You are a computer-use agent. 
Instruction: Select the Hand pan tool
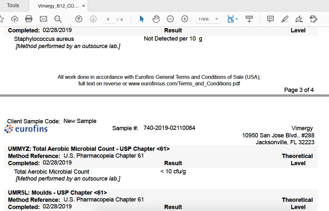(156, 19)
